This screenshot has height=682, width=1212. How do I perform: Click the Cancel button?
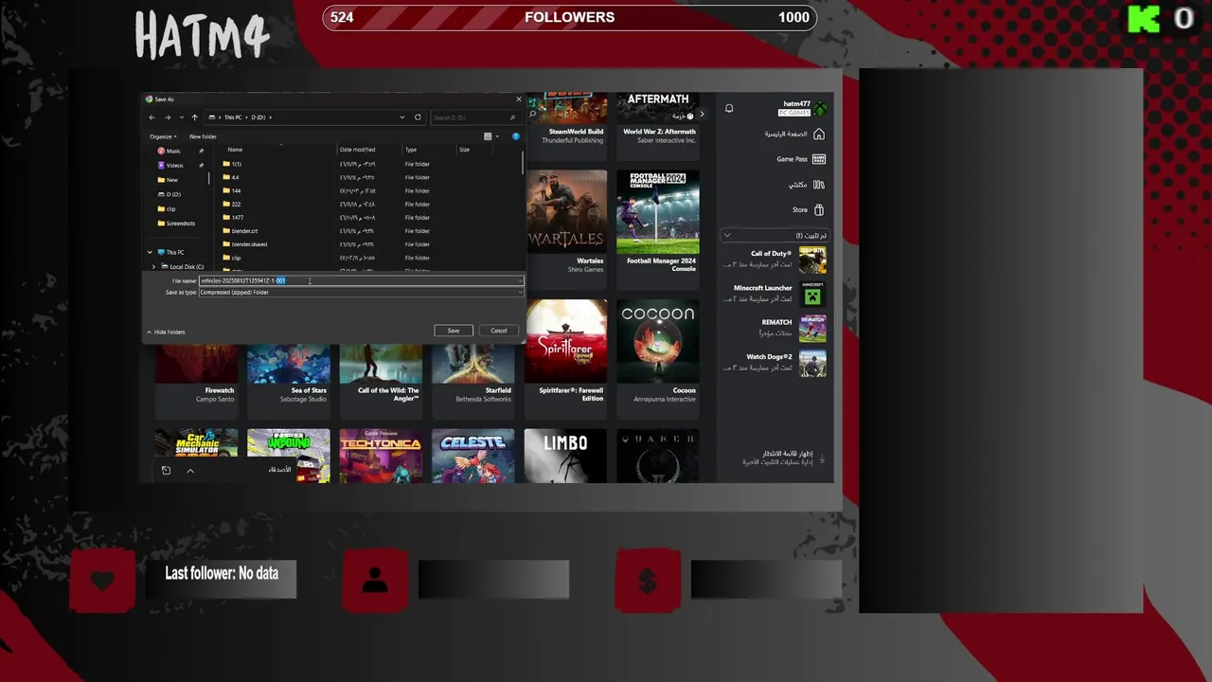pyautogui.click(x=499, y=331)
